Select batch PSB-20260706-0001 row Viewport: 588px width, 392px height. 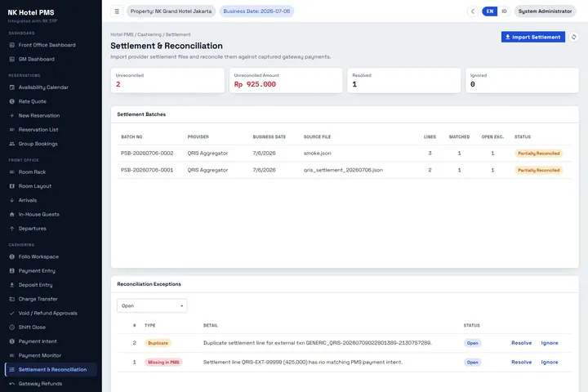pyautogui.click(x=345, y=171)
